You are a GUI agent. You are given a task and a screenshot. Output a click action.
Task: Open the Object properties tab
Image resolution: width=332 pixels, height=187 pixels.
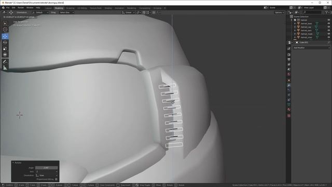pos(289,81)
